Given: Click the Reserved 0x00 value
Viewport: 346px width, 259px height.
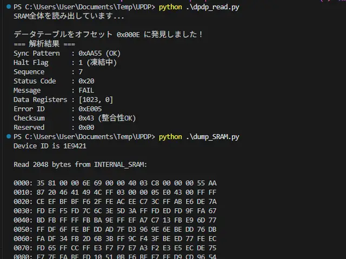Looking at the screenshot, I should coord(86,128).
